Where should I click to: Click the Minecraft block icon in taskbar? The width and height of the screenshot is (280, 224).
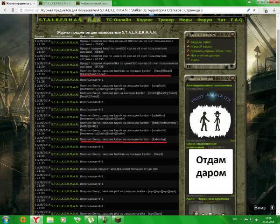(119, 219)
